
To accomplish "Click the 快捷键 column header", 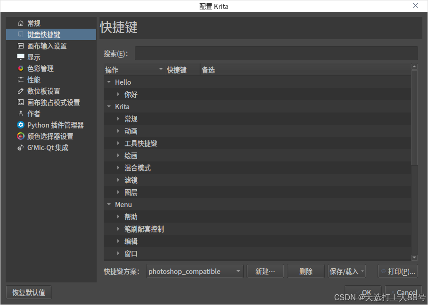I will pos(182,70).
